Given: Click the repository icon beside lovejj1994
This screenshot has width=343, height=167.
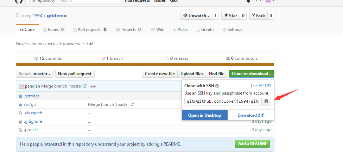Looking at the screenshot, I should [x=18, y=15].
